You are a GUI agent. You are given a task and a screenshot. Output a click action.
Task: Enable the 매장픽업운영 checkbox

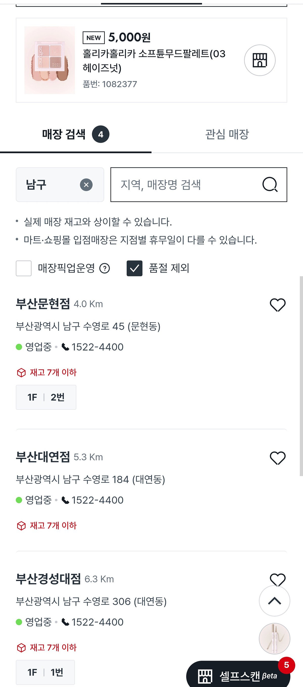pos(24,268)
